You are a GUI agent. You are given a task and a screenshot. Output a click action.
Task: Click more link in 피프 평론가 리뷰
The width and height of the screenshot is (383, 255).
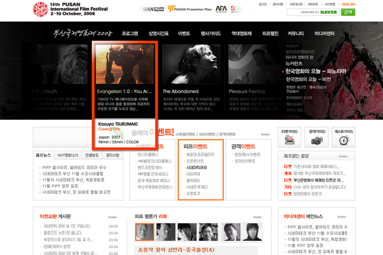(258, 217)
